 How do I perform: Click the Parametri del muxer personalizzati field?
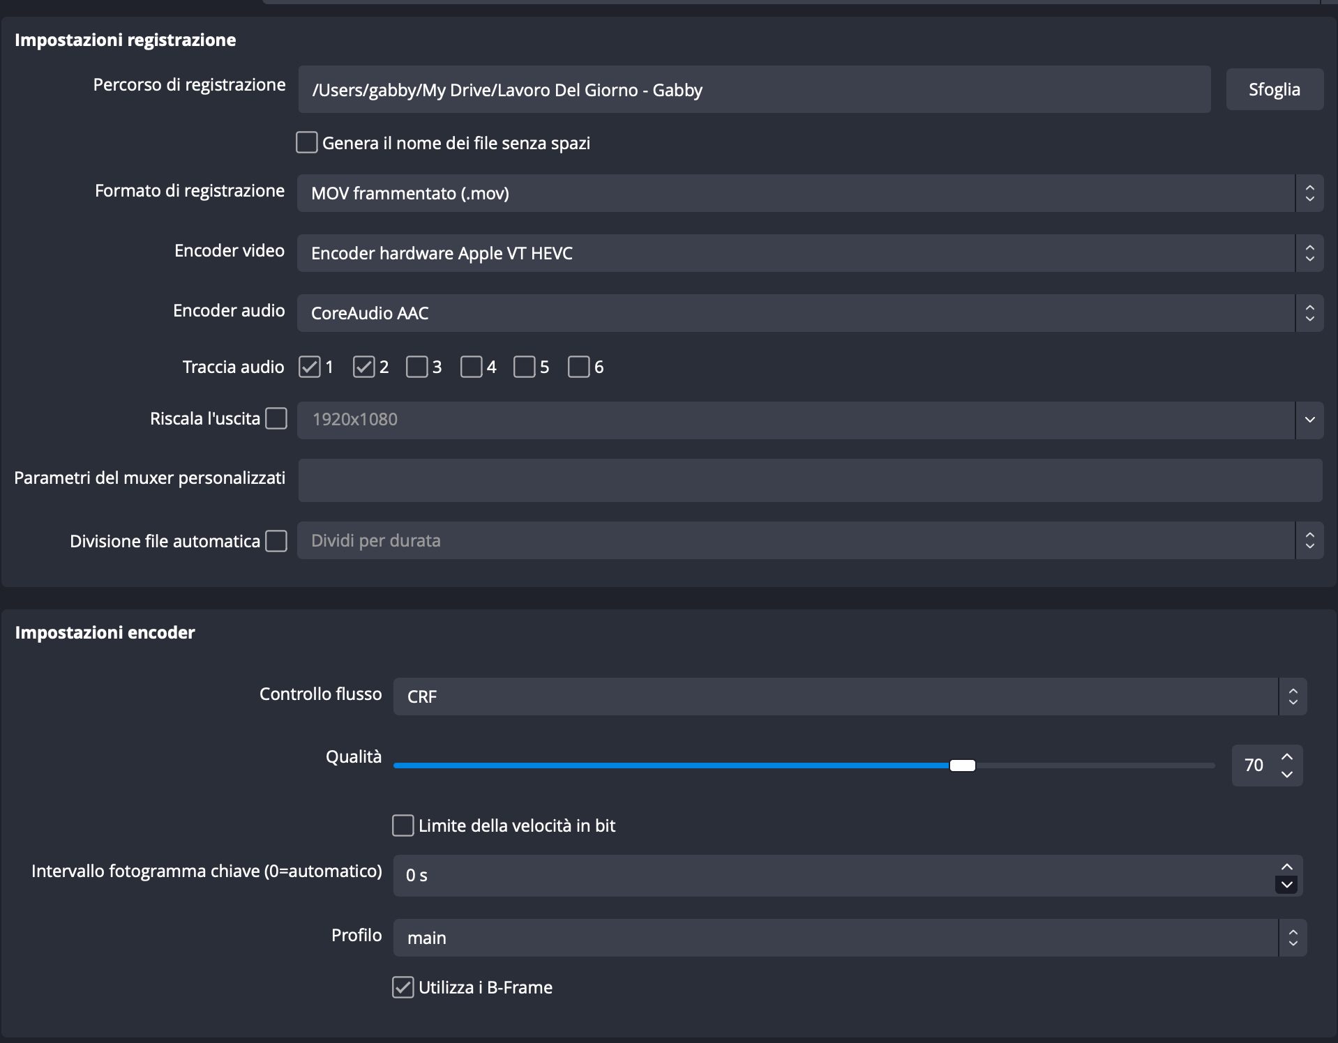click(x=809, y=480)
